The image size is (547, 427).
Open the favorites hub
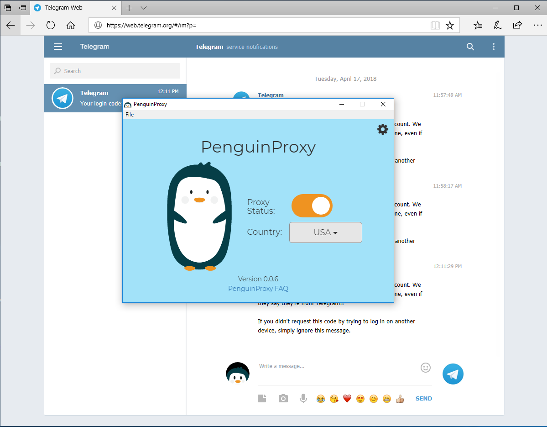[478, 25]
